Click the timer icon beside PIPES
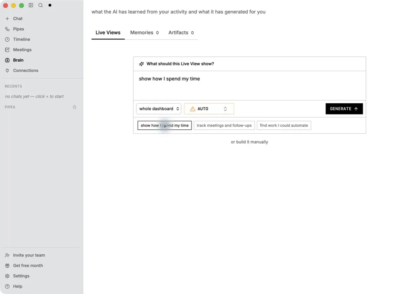This screenshot has width=416, height=294. point(74,107)
